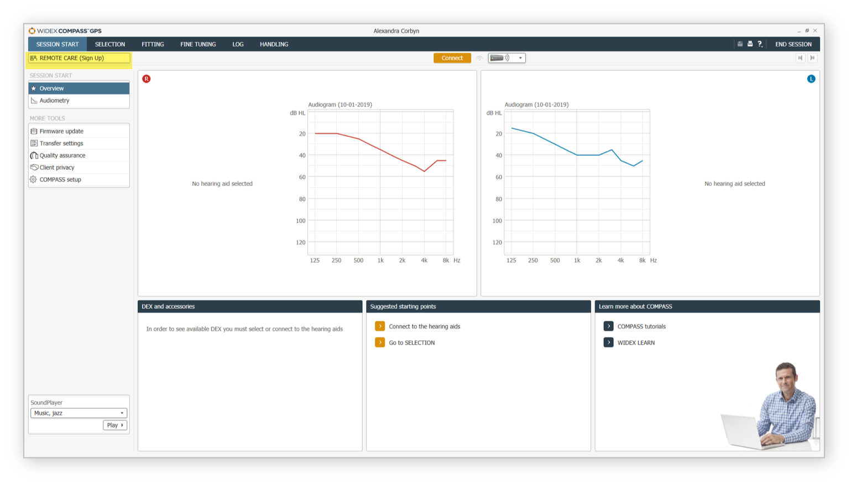Select Audiometry in the sidebar
The image size is (851, 485).
coord(79,101)
